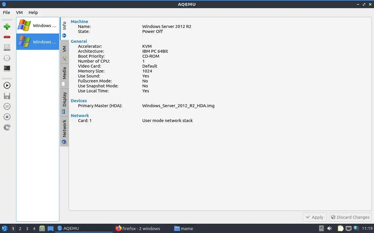374x233 pixels.
Task: Click the 'Devices' section heading
Action: click(79, 101)
